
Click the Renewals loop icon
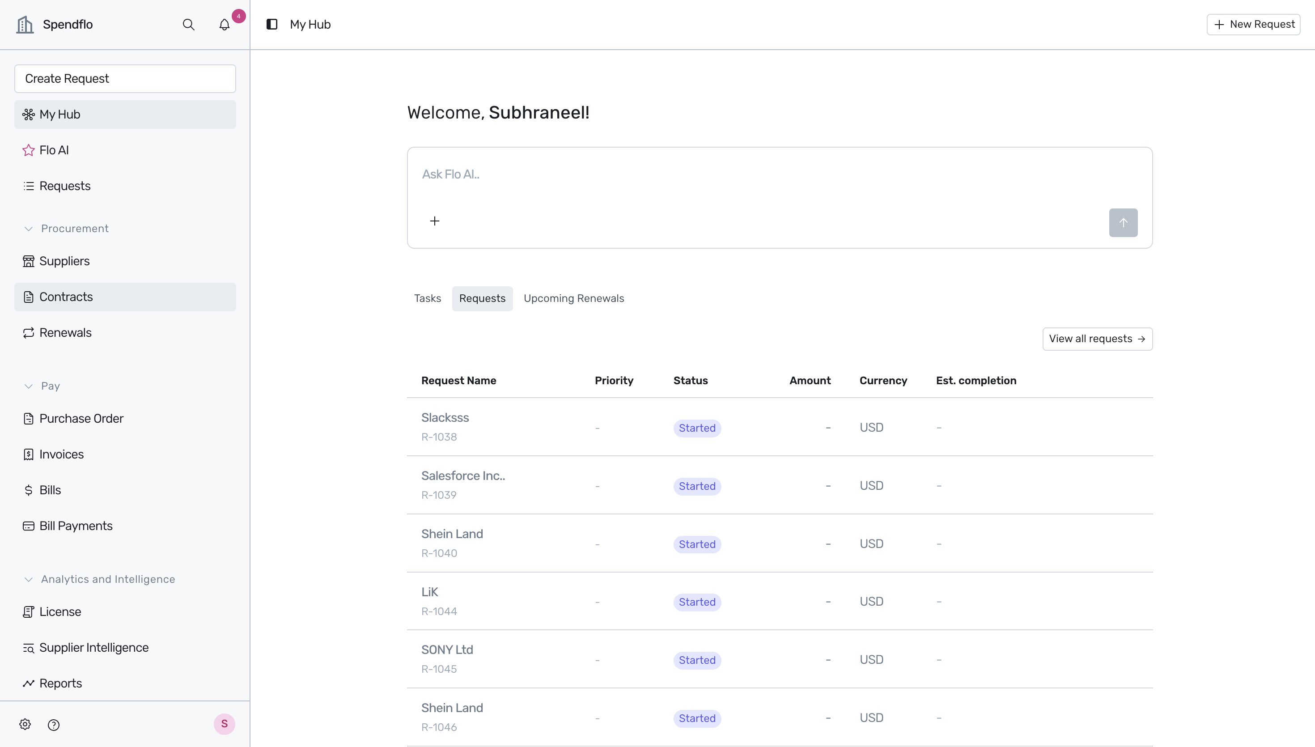(29, 333)
